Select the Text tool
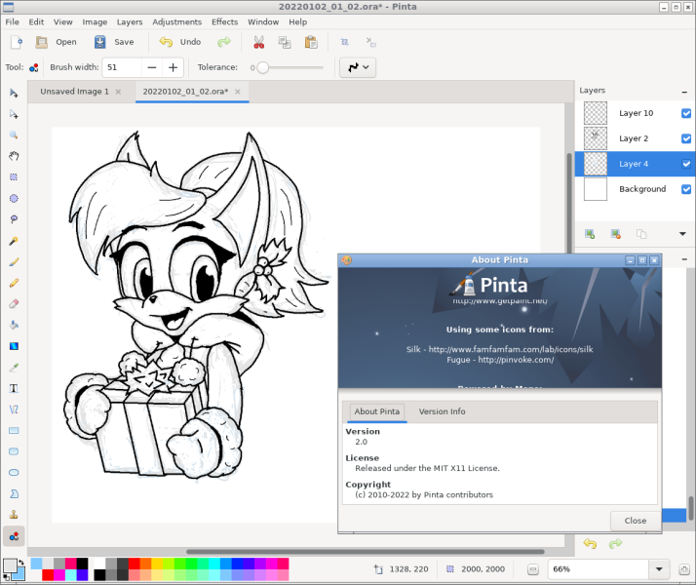 click(x=14, y=388)
